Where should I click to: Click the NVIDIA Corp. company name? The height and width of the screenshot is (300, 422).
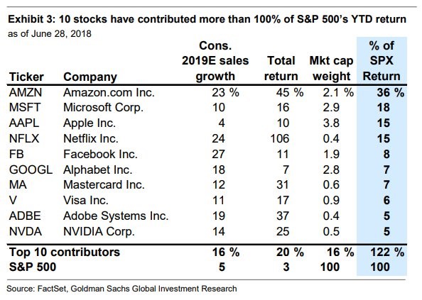[99, 232]
